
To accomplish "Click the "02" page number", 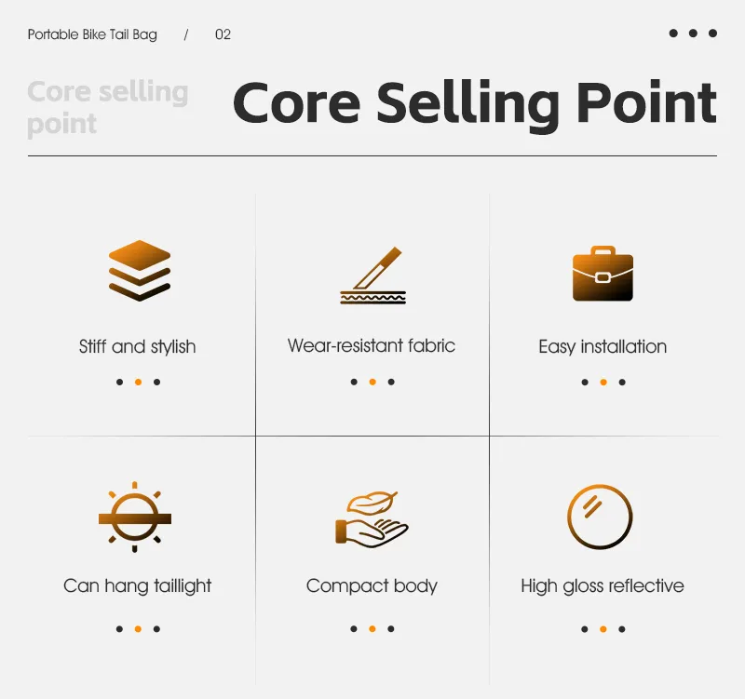I will tap(223, 34).
